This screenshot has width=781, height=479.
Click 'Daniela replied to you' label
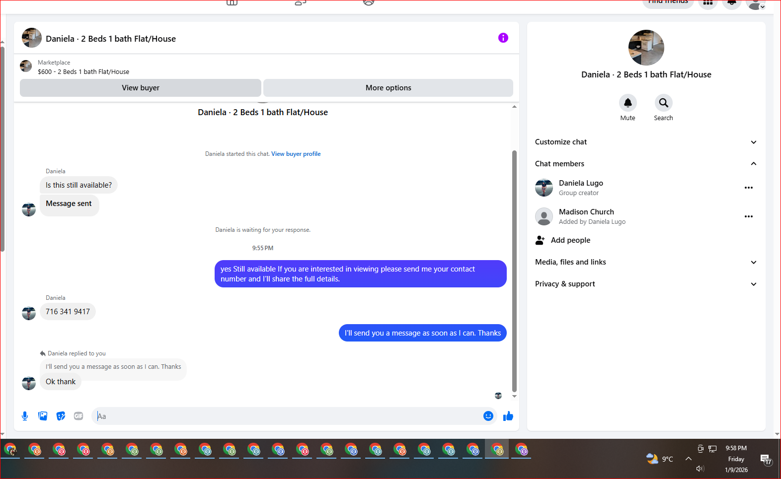coord(77,353)
